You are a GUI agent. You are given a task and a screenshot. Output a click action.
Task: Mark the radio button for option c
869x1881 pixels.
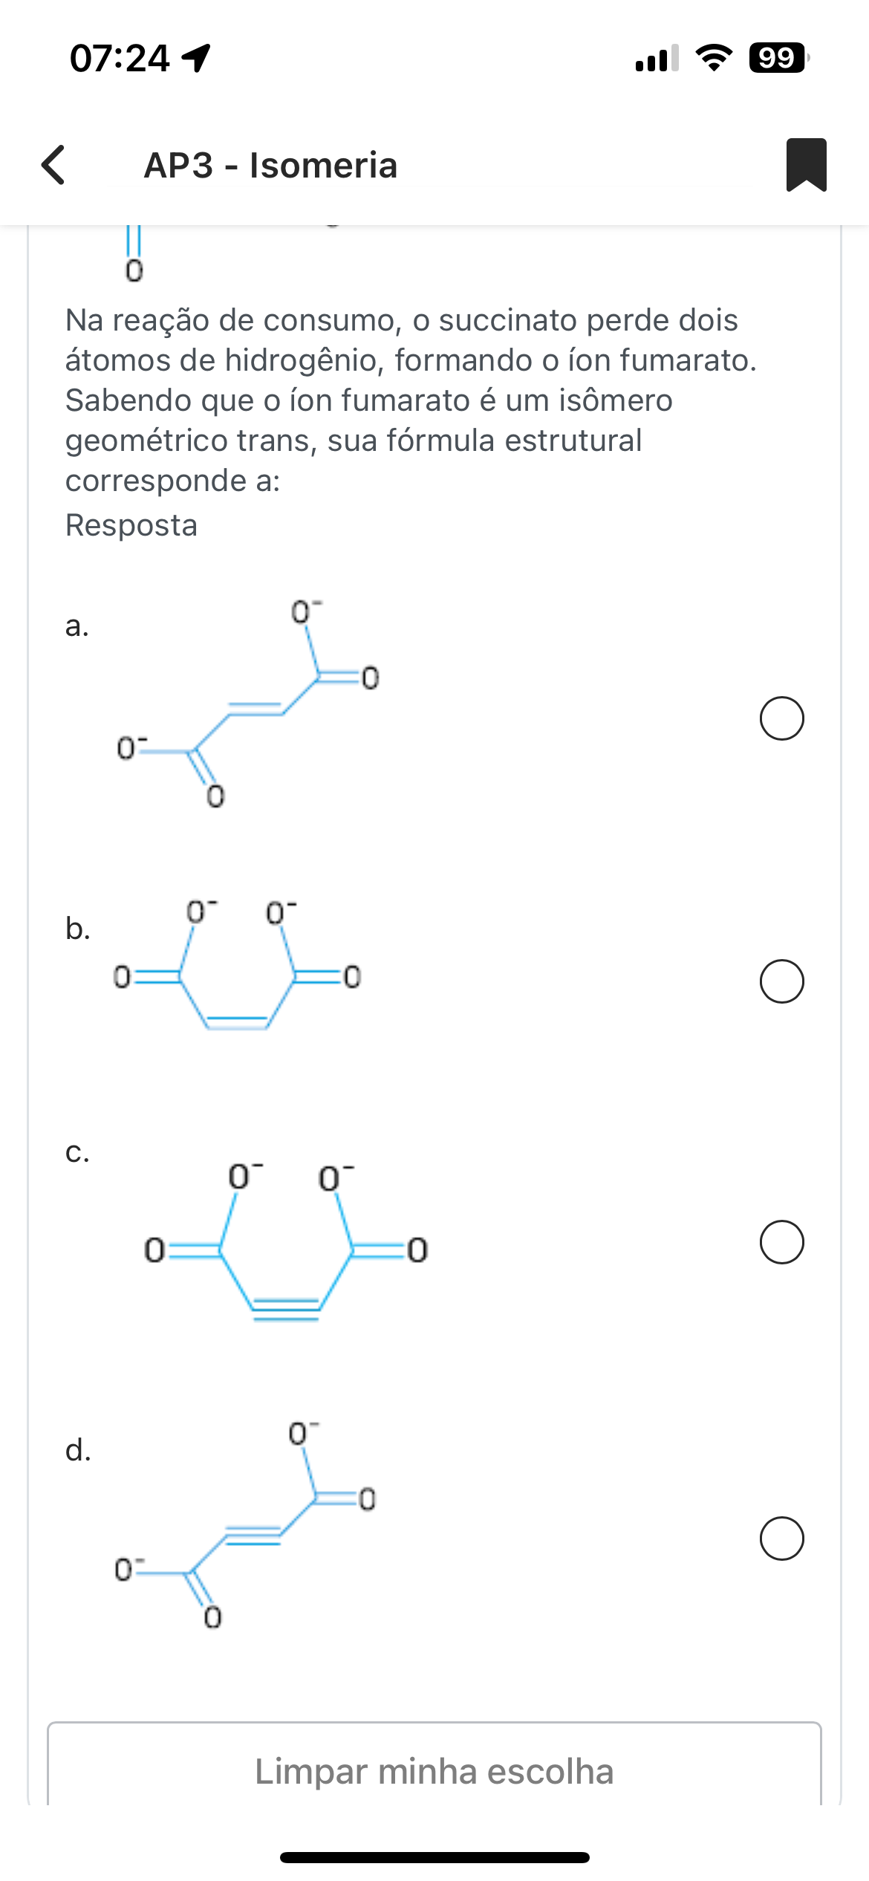tap(781, 1242)
